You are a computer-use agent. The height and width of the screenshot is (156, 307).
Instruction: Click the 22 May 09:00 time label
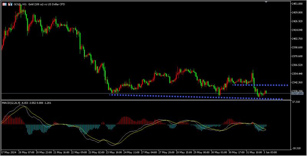pos(79,152)
